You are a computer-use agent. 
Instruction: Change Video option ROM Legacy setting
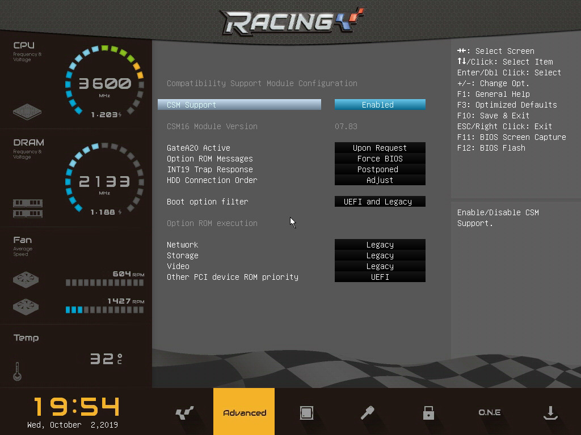click(380, 266)
